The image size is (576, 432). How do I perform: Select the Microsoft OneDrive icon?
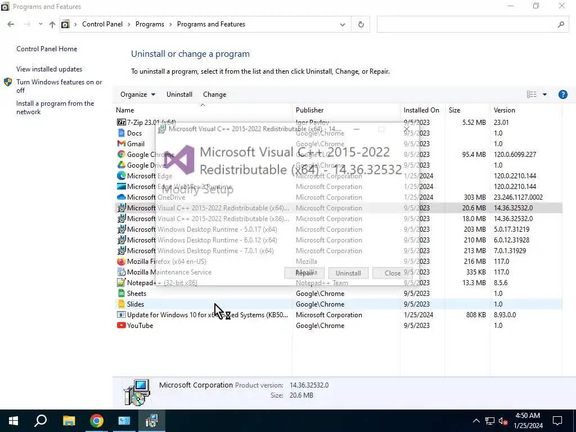point(121,197)
